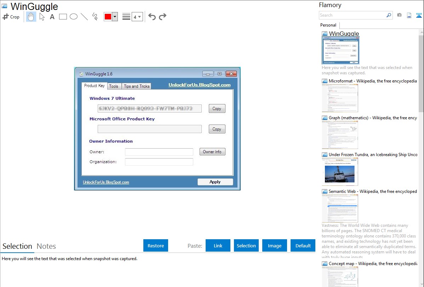424x287 pixels.
Task: Click the Semantic Web - Wikipedia title text
Action: click(x=373, y=191)
